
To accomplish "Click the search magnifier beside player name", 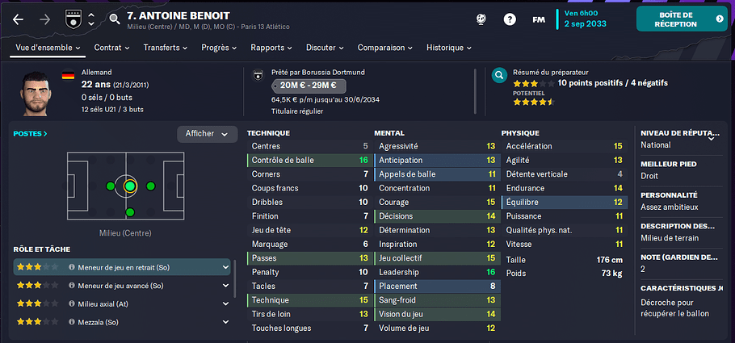I will point(115,19).
